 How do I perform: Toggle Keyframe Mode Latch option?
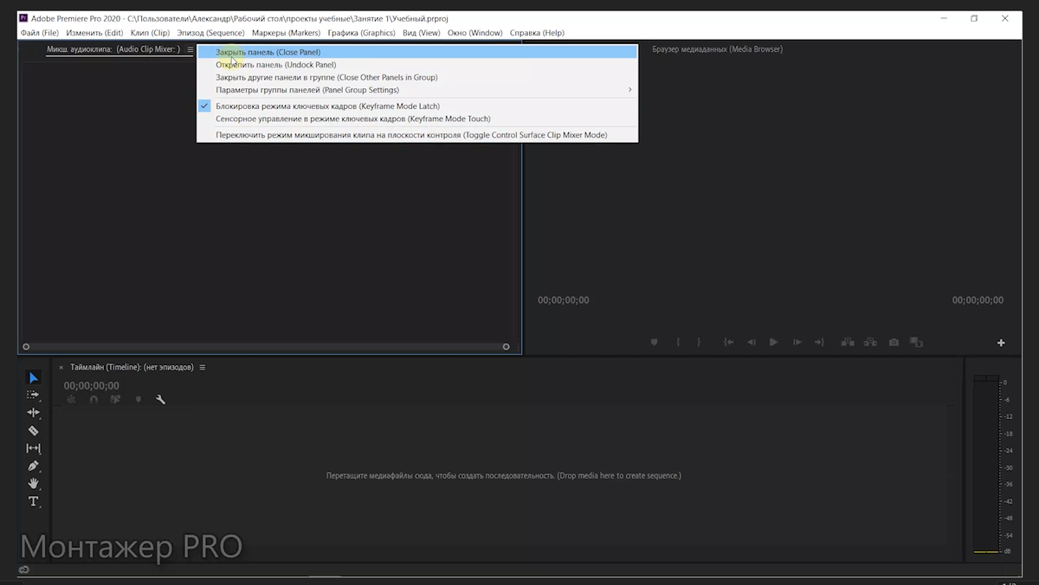(x=417, y=106)
